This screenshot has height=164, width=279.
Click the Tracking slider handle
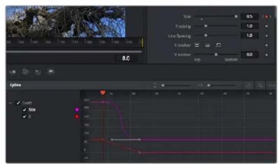pyautogui.click(x=205, y=26)
